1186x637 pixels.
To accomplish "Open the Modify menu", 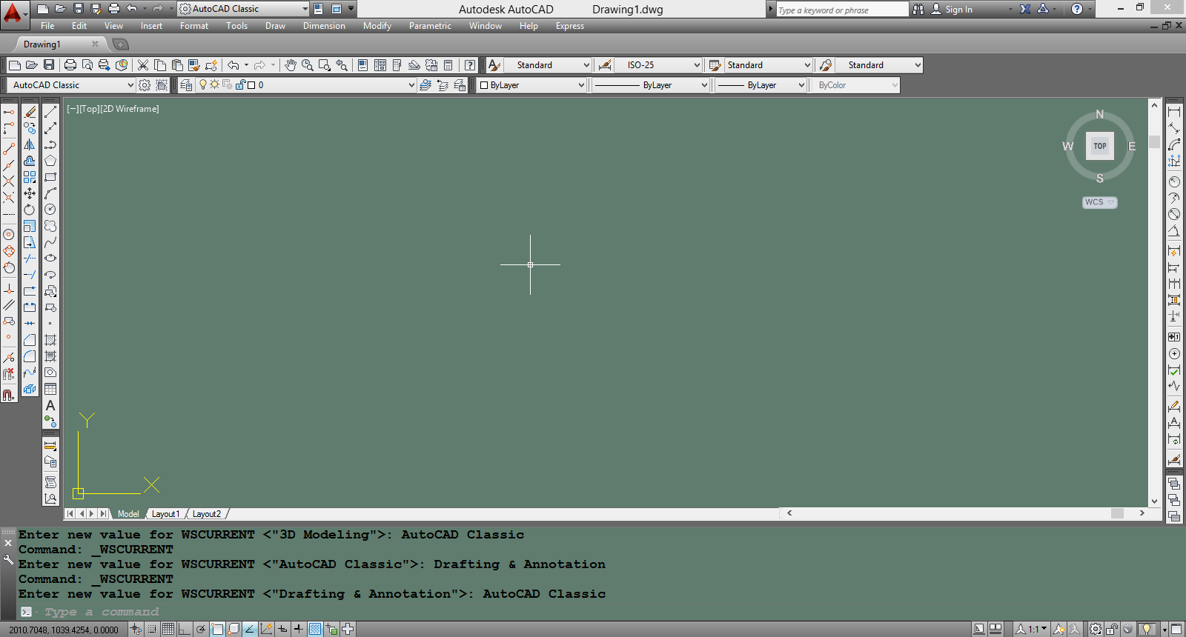I will pyautogui.click(x=377, y=26).
